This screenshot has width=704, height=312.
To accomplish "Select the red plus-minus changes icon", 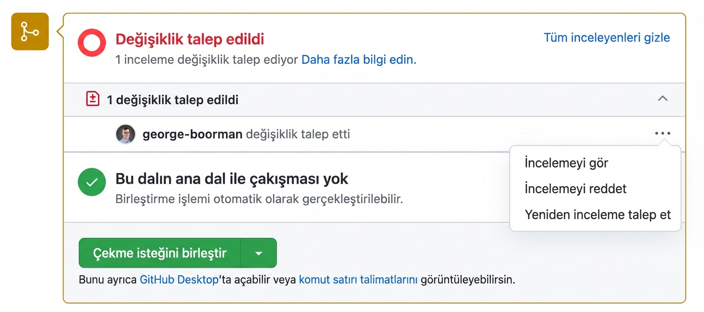I will pyautogui.click(x=92, y=99).
